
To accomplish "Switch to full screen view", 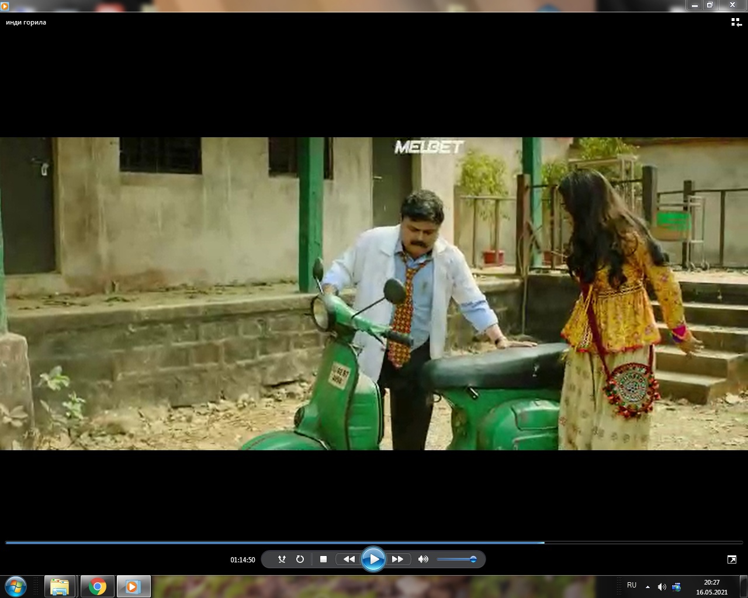I will click(x=732, y=559).
